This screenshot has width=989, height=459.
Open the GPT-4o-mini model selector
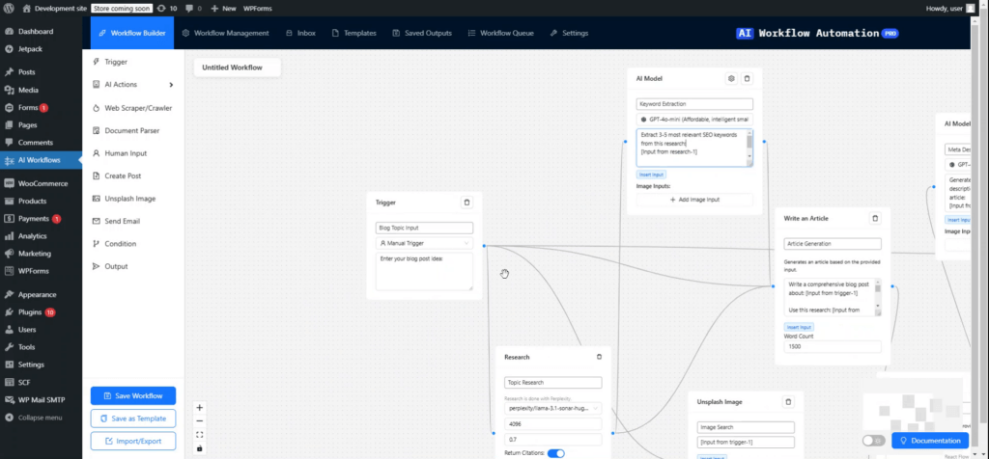693,119
